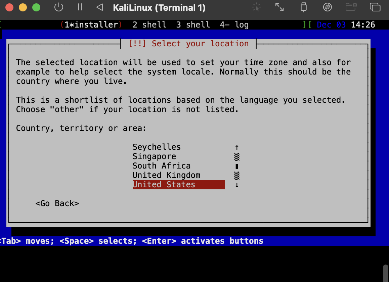Click the Tab/Space/Enter key help line
Viewport: 389px width, 282px height.
point(131,241)
